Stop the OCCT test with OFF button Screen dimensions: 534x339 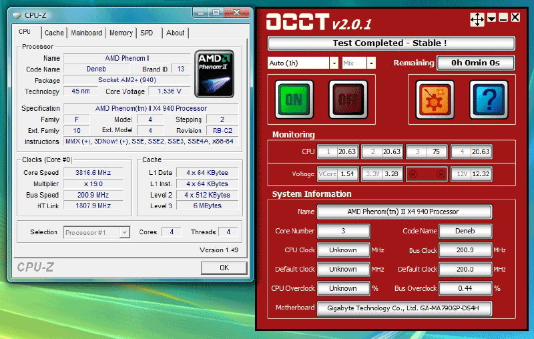click(348, 99)
